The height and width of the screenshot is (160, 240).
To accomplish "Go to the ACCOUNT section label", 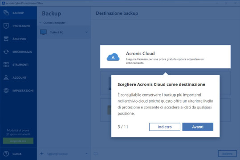I will (20, 78).
